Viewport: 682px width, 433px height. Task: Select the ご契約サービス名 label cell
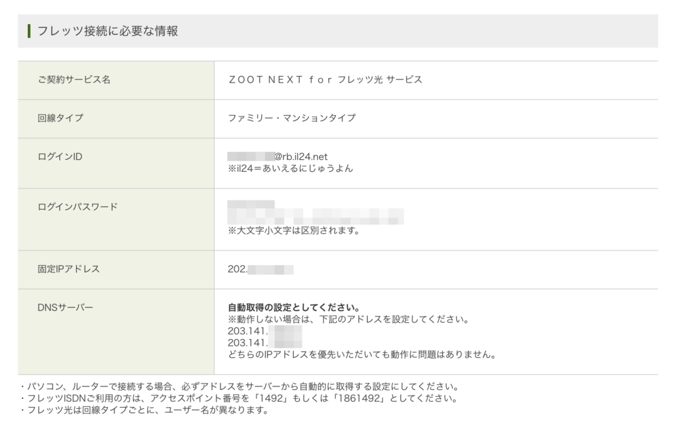coord(116,80)
